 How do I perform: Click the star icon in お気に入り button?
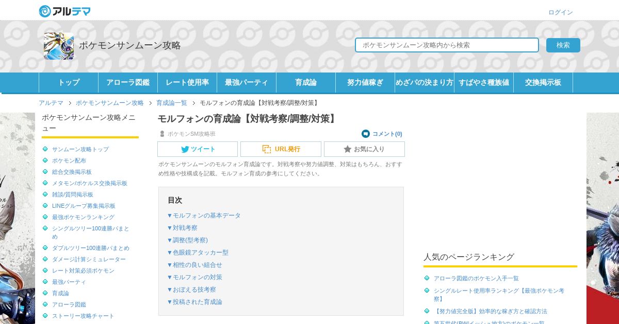click(348, 149)
